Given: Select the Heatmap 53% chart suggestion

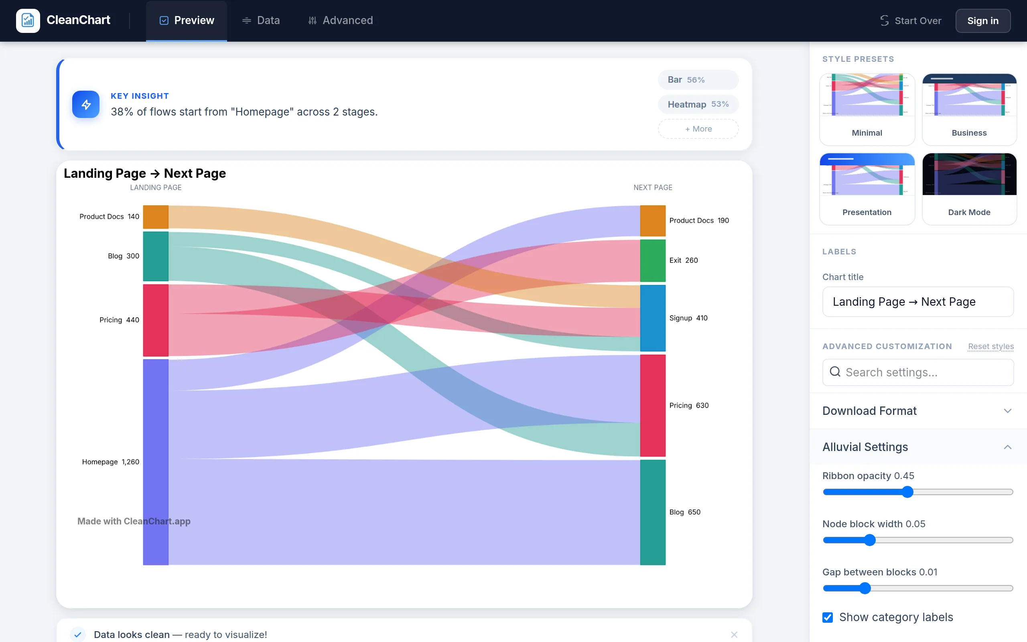Looking at the screenshot, I should [698, 104].
